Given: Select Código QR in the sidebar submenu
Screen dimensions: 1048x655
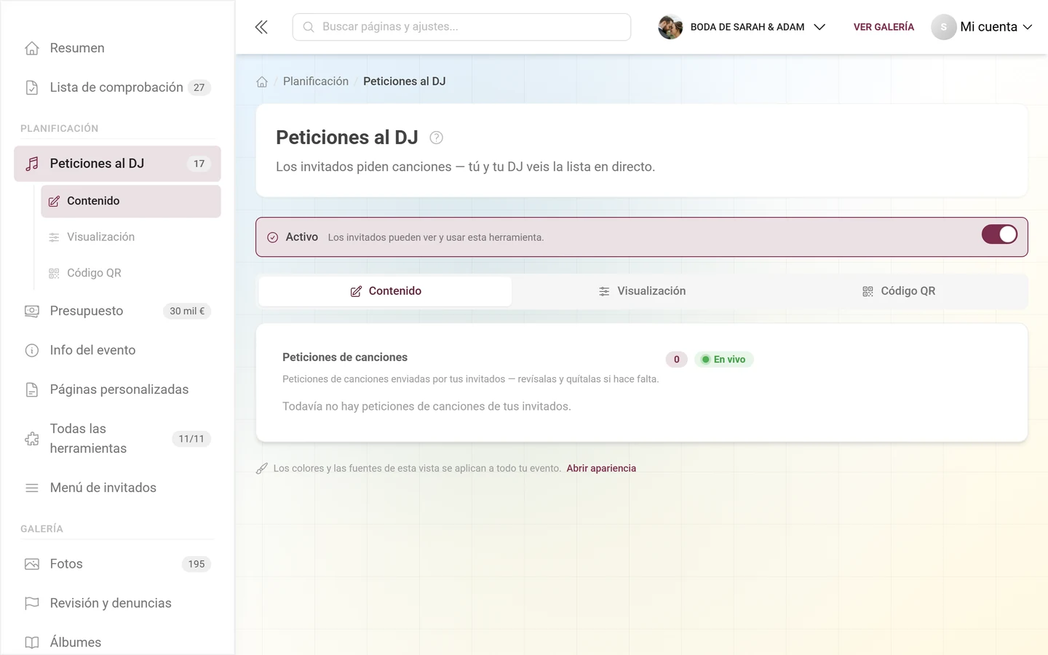Looking at the screenshot, I should 131,273.
